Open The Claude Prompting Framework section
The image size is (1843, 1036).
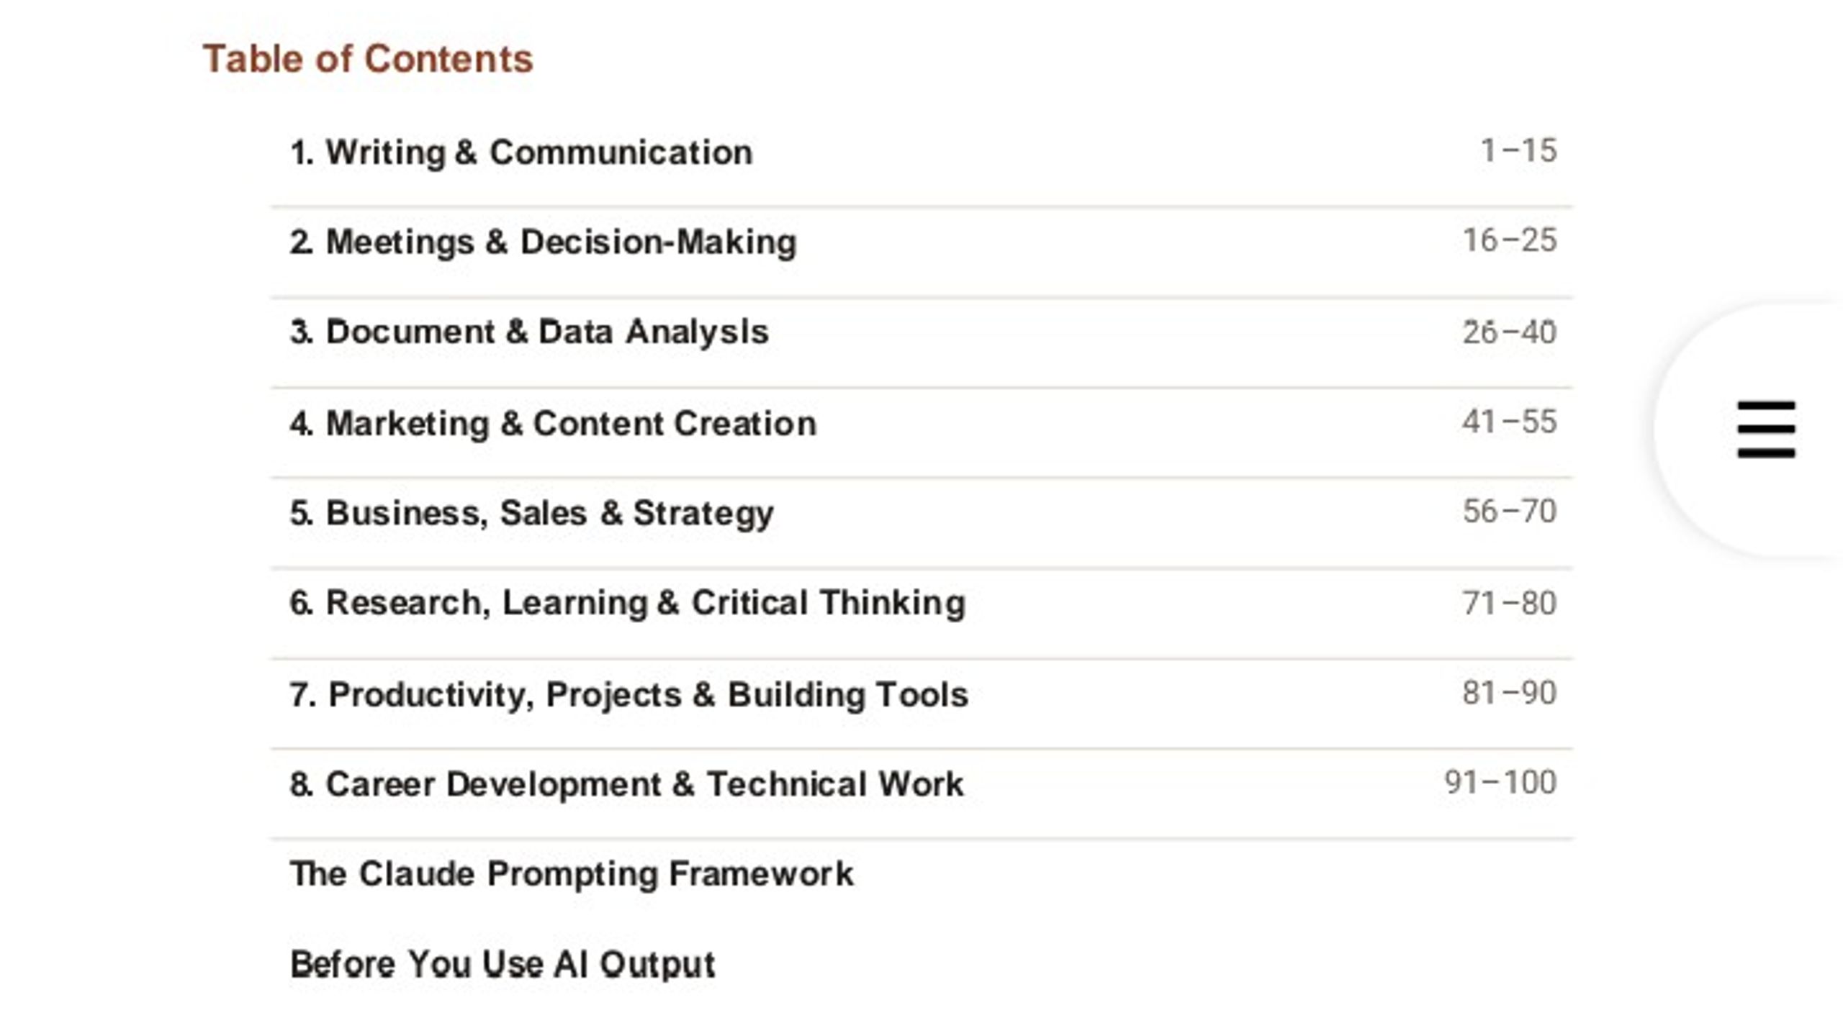click(x=572, y=875)
